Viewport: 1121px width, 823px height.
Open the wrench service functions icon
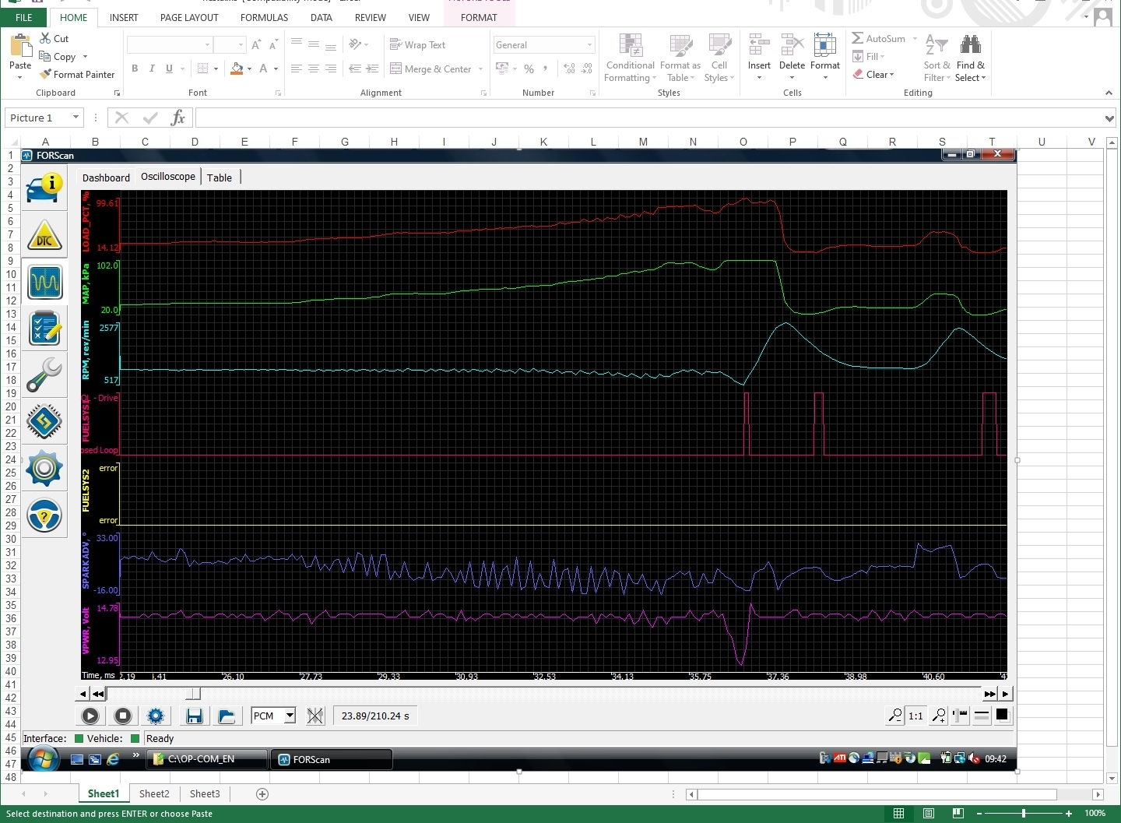[44, 375]
